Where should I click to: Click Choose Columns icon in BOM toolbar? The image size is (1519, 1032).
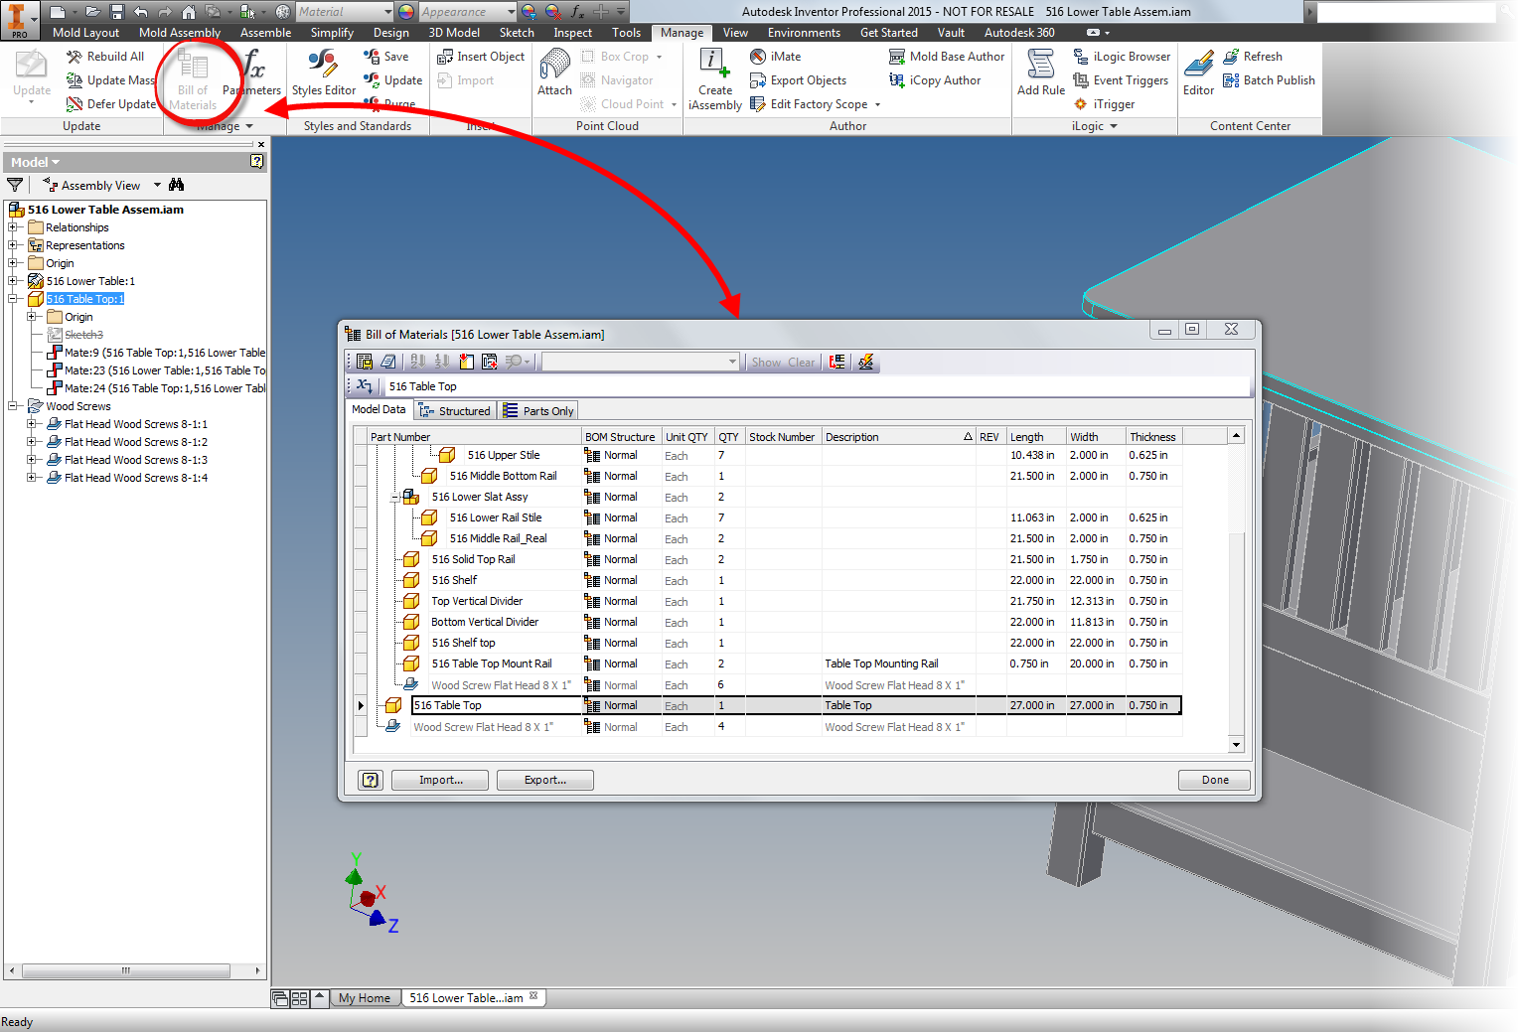click(x=466, y=363)
